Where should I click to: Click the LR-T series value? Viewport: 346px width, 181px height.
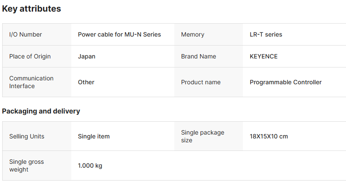pos(266,34)
